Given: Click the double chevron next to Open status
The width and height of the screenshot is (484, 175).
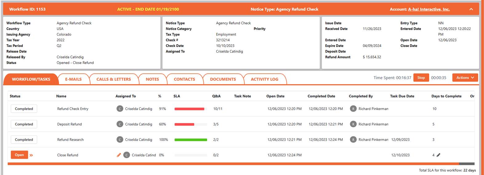Looking at the screenshot, I should (x=31, y=155).
